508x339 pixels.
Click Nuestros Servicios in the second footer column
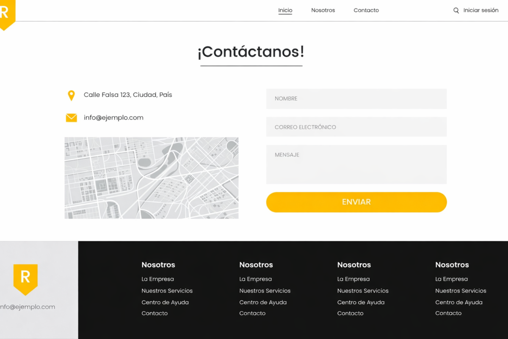click(x=265, y=291)
